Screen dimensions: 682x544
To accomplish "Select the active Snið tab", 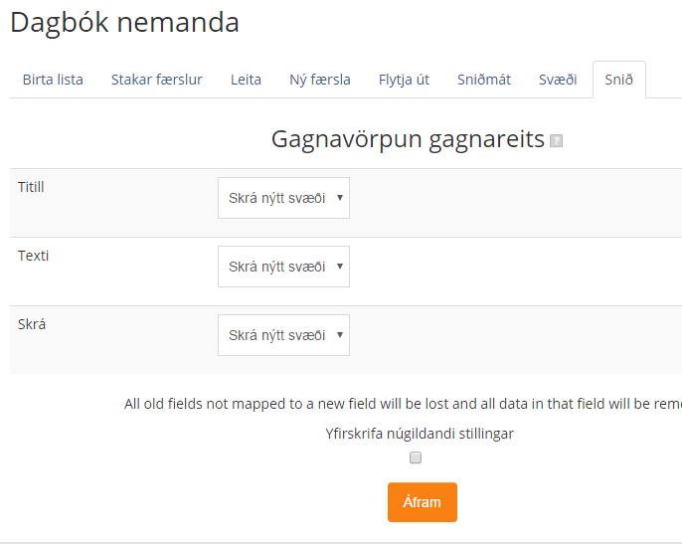I will 619,80.
